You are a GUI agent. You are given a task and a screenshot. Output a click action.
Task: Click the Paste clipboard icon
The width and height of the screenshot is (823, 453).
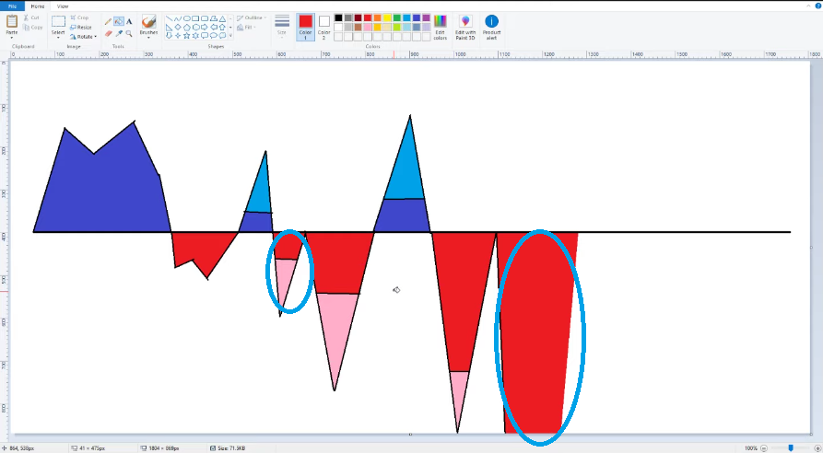tap(12, 21)
